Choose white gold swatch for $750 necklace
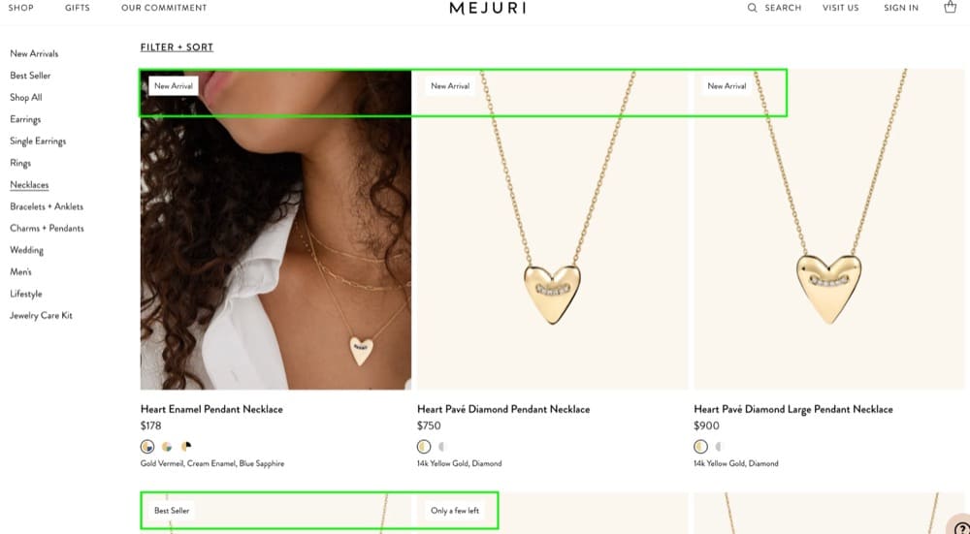The height and width of the screenshot is (534, 970). (x=443, y=447)
